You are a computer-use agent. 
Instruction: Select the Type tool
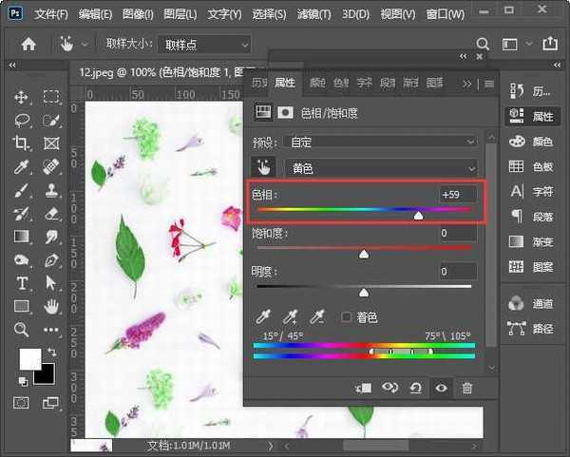(22, 283)
